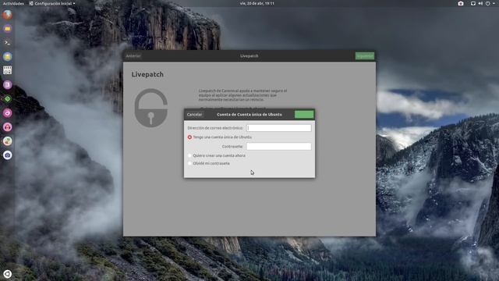Show applications grid at dock bottom
The height and width of the screenshot is (281, 499).
7,274
